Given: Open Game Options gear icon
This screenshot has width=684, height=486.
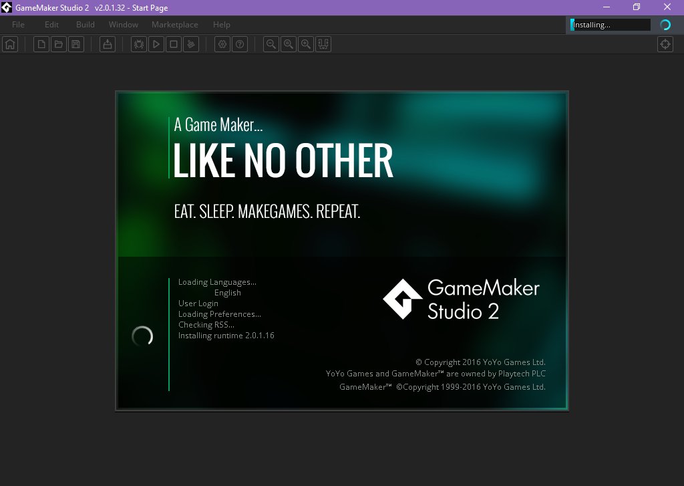Looking at the screenshot, I should point(222,44).
